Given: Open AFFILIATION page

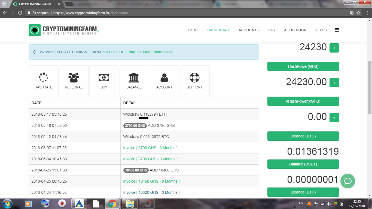Looking at the screenshot, I should pyautogui.click(x=295, y=30).
